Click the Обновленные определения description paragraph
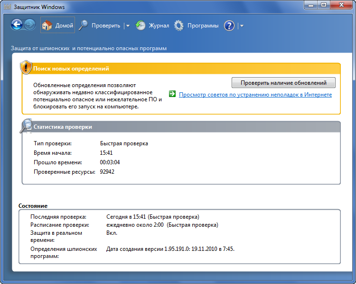 [97, 96]
